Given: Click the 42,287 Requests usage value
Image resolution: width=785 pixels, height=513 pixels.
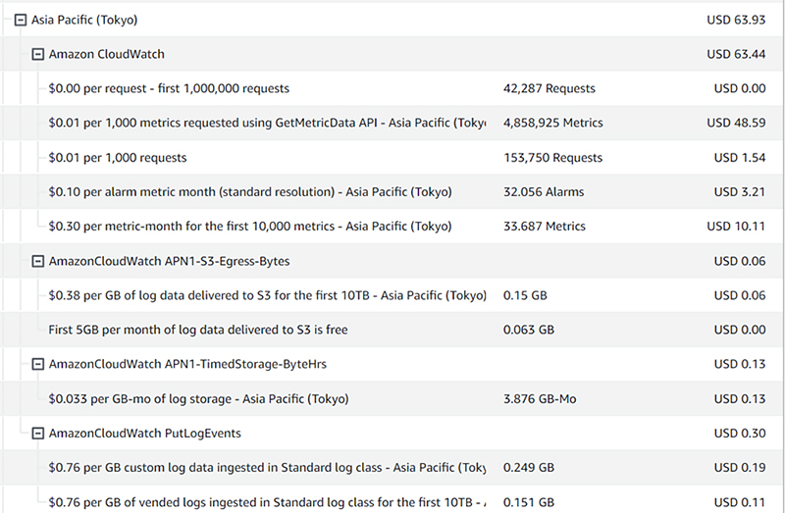Looking at the screenshot, I should click(549, 88).
